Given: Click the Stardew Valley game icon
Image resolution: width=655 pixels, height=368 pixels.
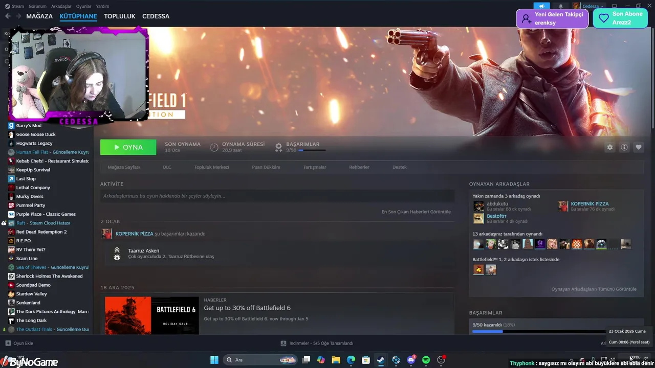Looking at the screenshot, I should click(x=11, y=294).
